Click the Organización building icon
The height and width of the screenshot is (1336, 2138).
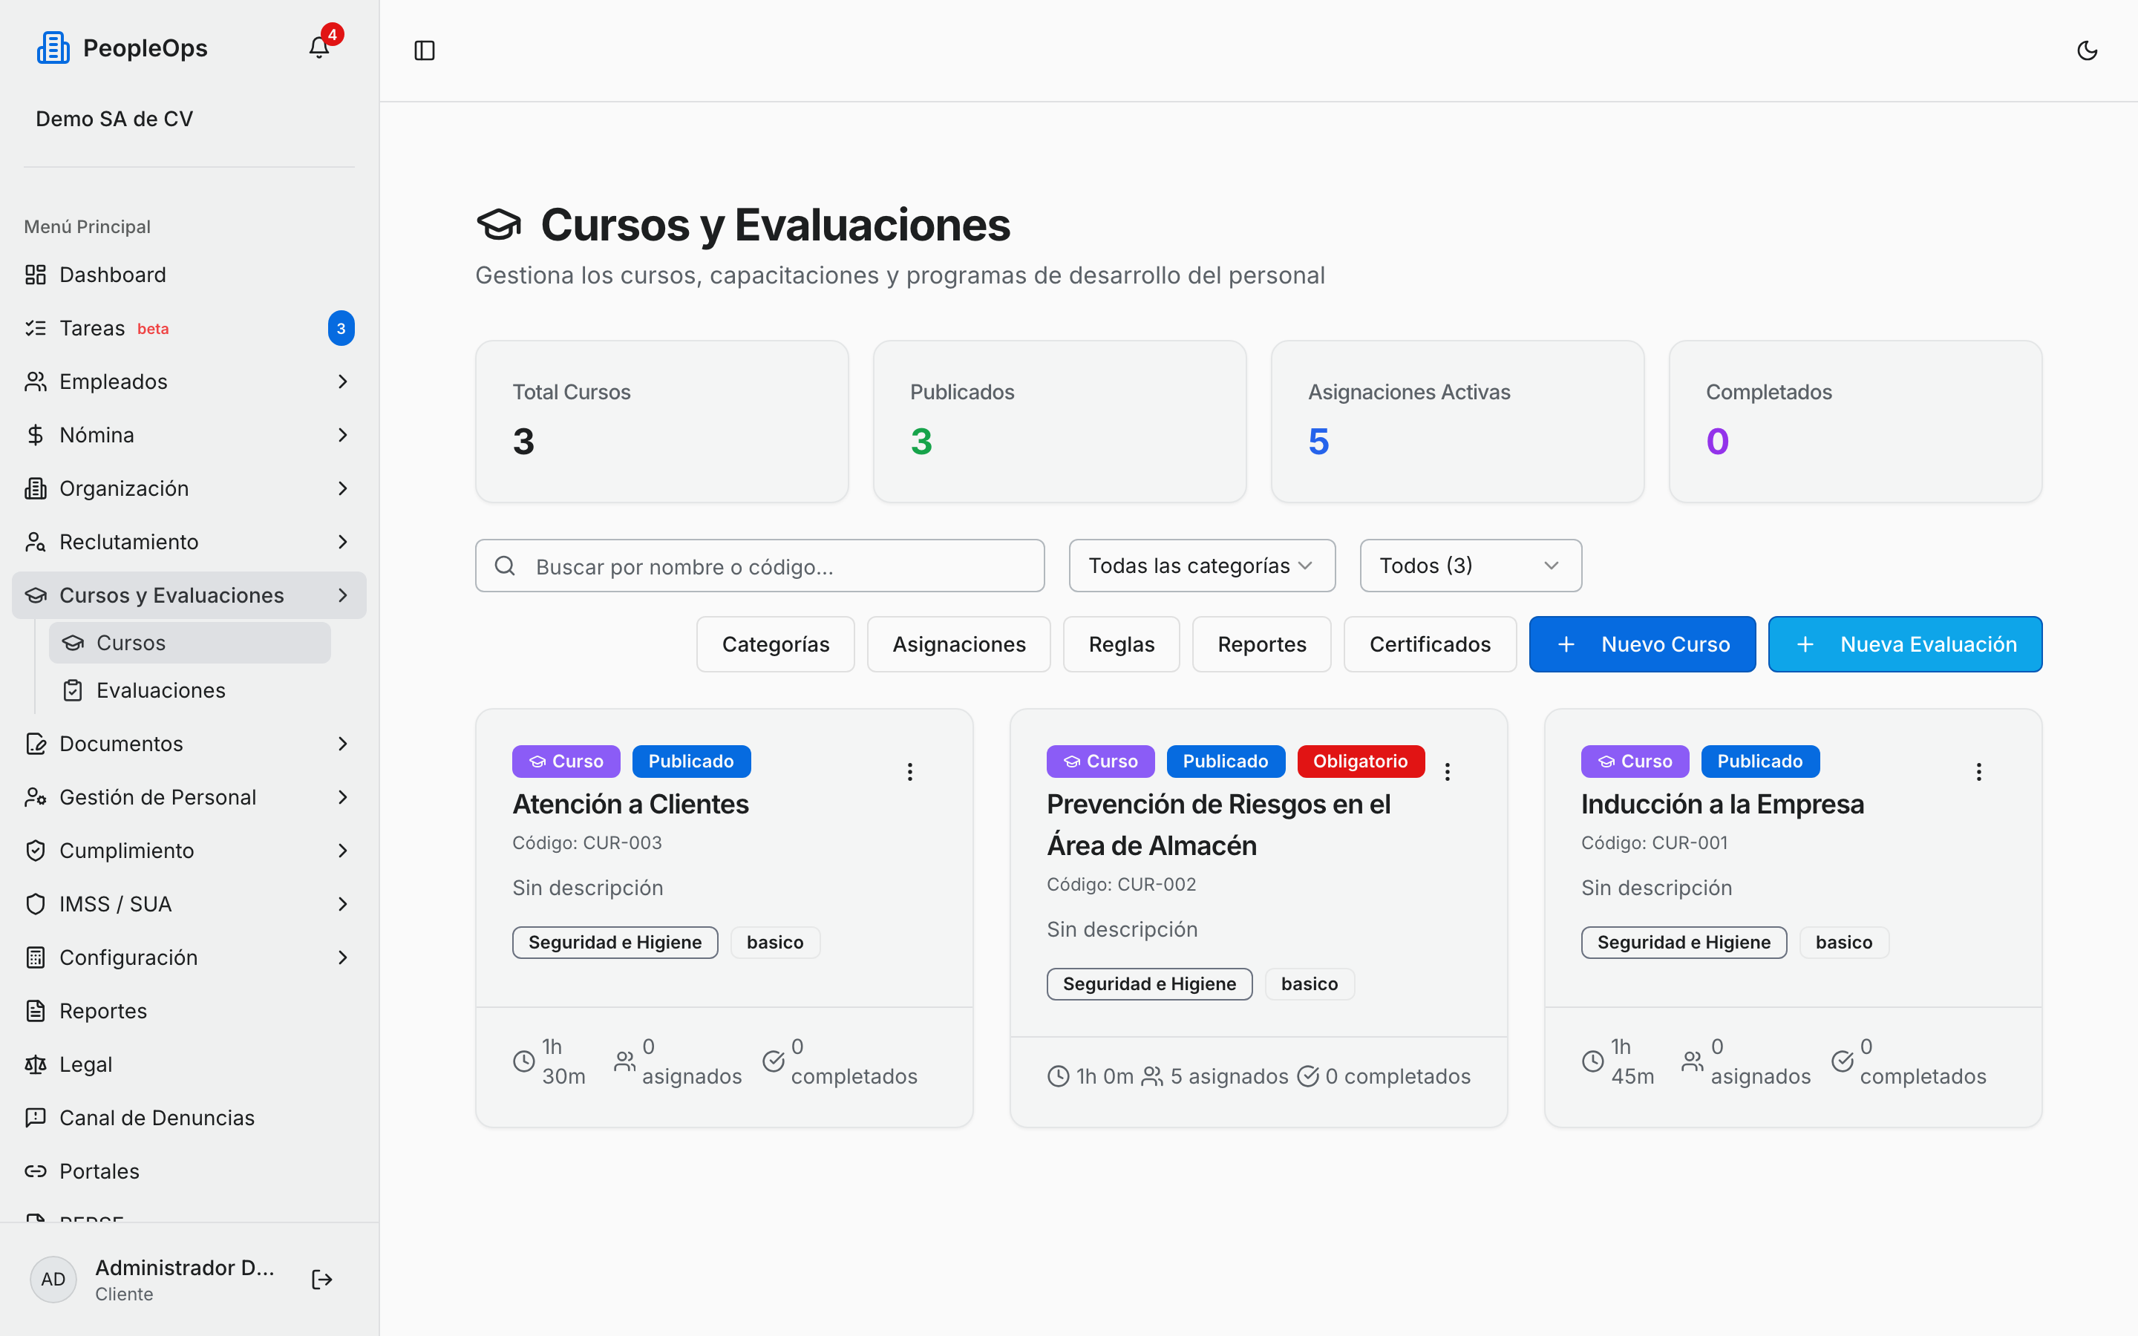pos(36,488)
